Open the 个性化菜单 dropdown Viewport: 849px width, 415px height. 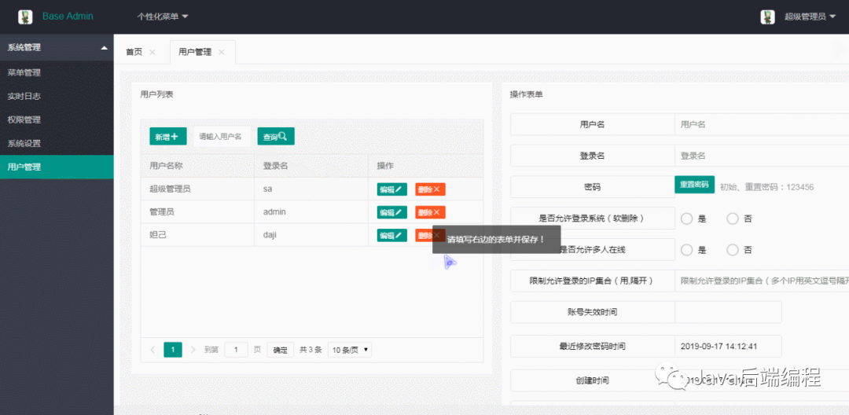point(163,17)
